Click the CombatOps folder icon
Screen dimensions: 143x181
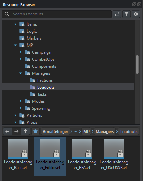coord(27,59)
